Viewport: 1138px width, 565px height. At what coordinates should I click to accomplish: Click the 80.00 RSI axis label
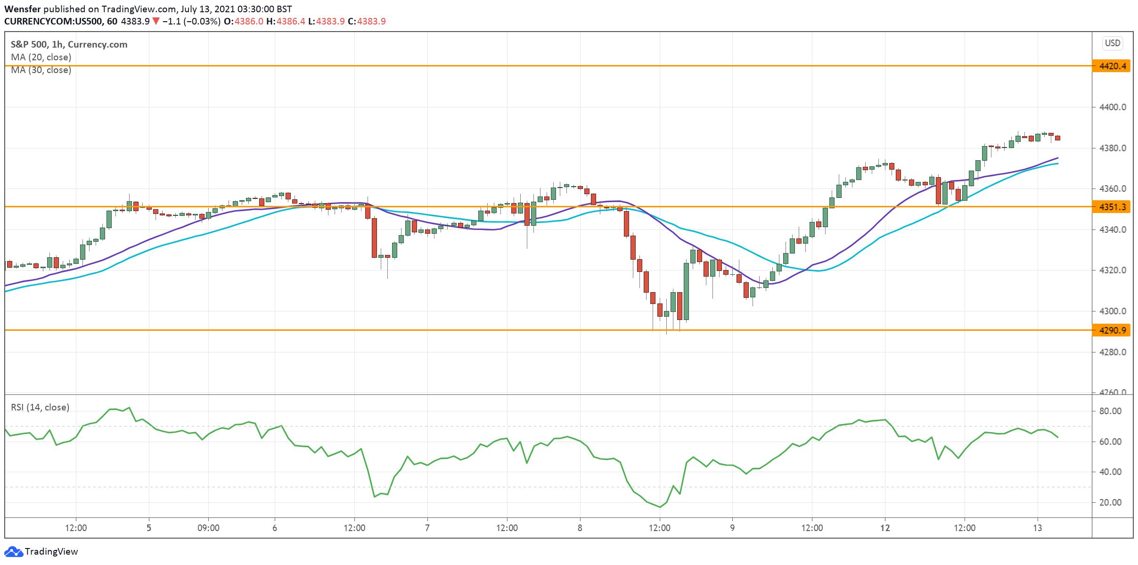(x=1110, y=411)
